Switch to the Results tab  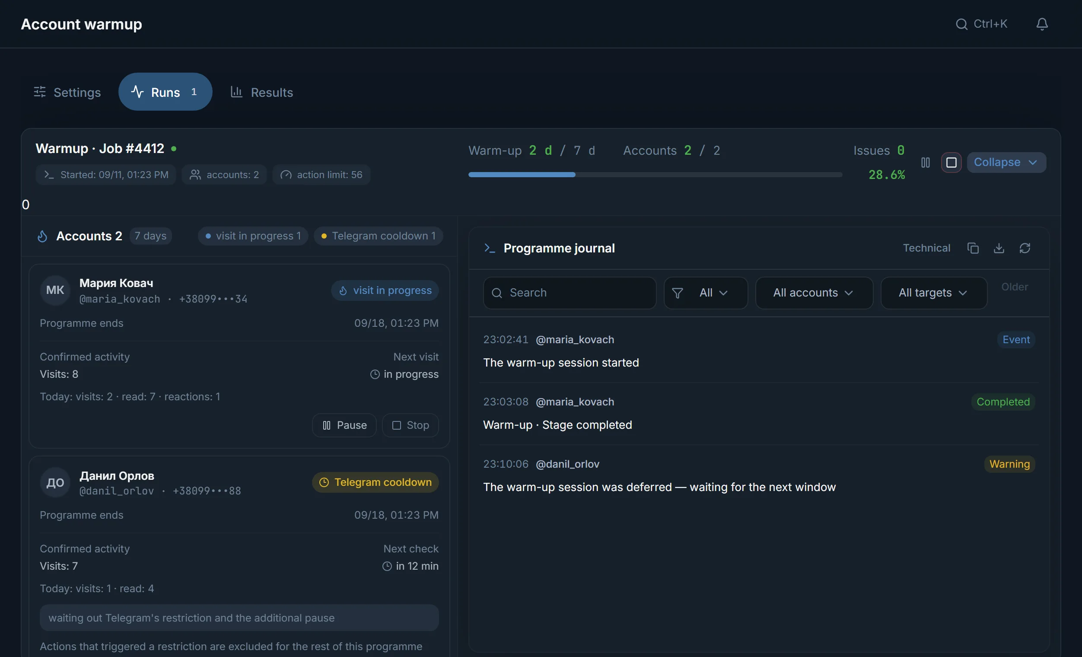(262, 92)
